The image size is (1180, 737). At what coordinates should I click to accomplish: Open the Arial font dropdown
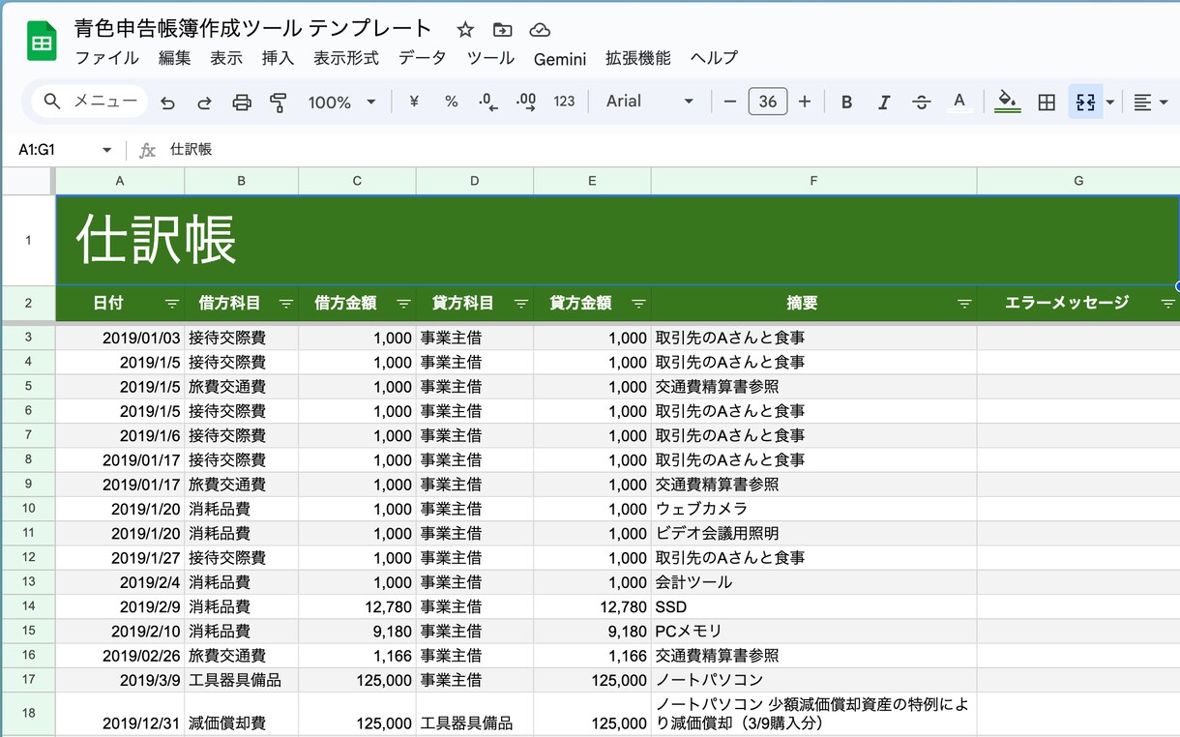tap(650, 102)
